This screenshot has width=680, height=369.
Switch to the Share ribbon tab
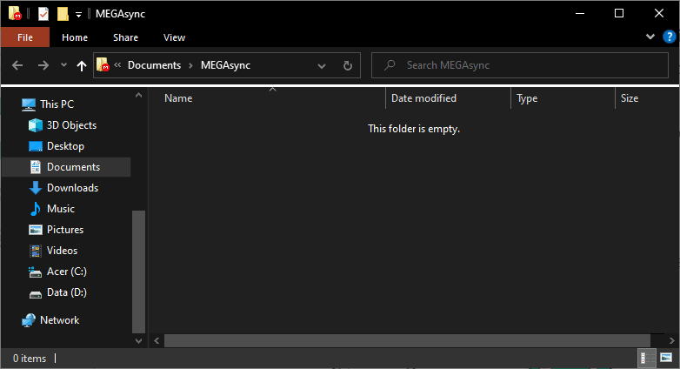pyautogui.click(x=125, y=37)
